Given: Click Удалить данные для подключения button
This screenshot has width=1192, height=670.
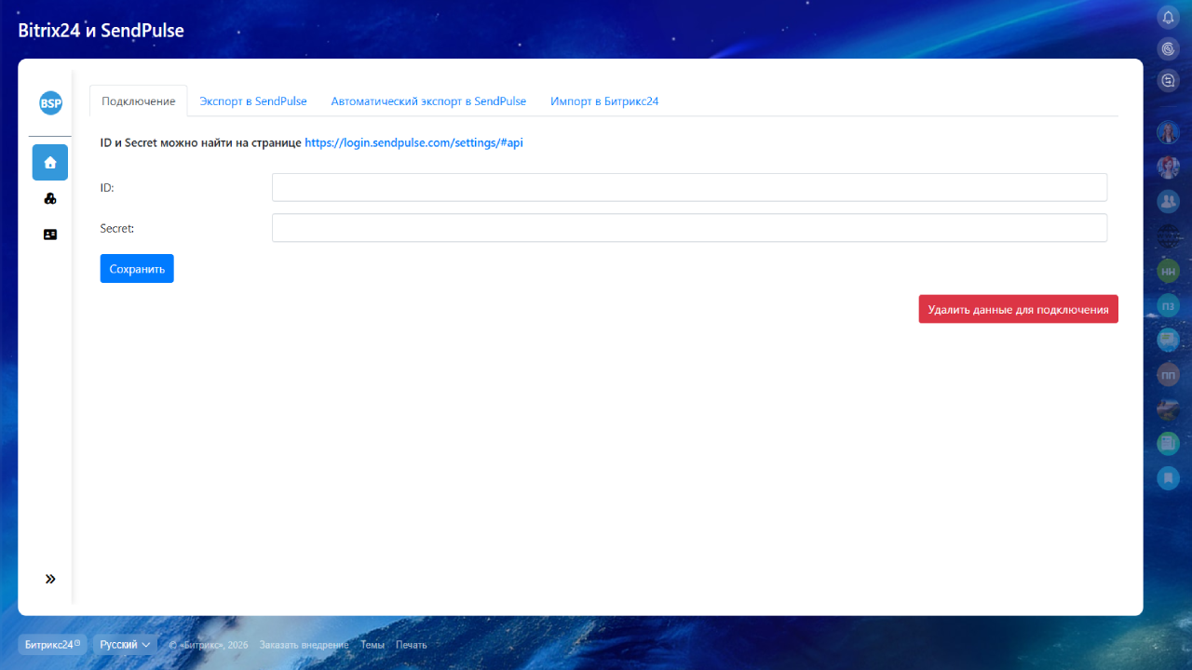Looking at the screenshot, I should (x=1018, y=310).
